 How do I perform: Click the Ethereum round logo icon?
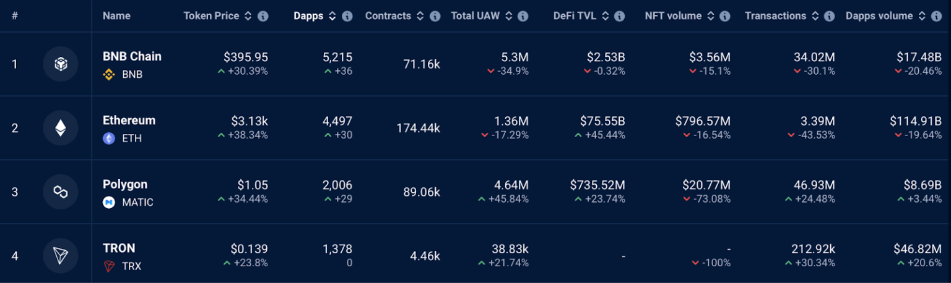pyautogui.click(x=60, y=128)
